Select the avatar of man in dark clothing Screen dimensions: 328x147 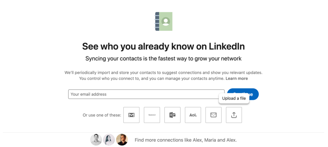pyautogui.click(x=122, y=140)
